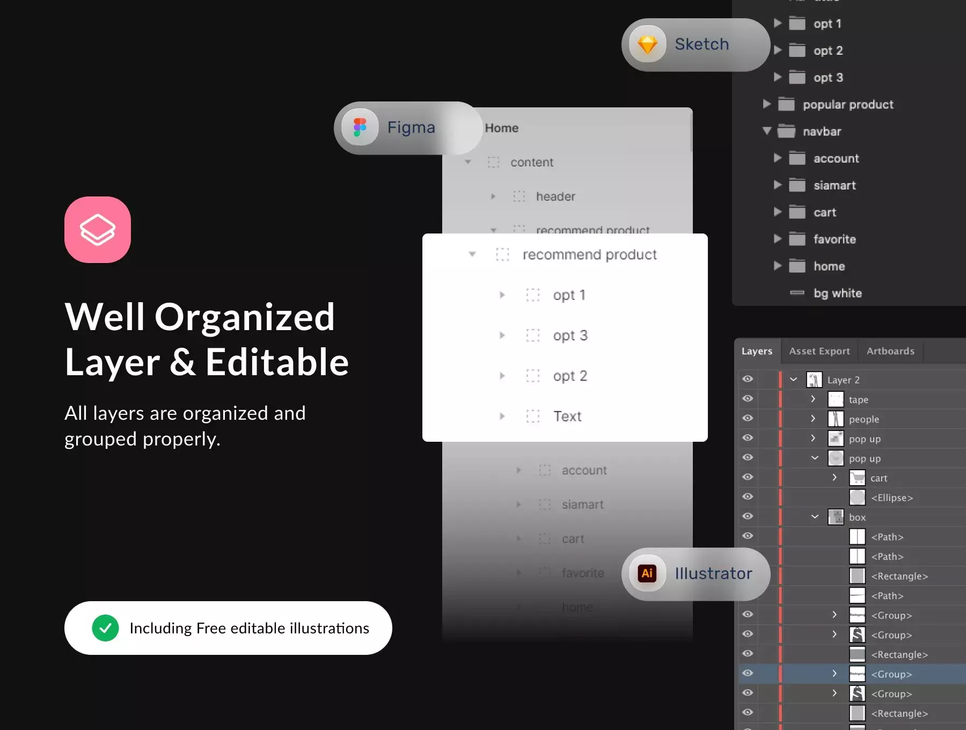Hide the tape layer using eye icon

coord(748,399)
